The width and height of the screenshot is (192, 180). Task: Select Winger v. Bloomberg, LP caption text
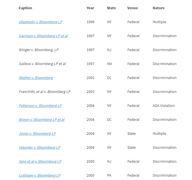(39, 50)
